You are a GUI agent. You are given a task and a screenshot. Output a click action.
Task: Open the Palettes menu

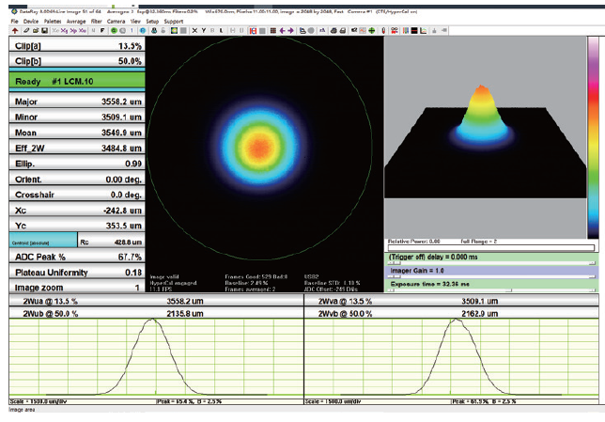click(54, 20)
